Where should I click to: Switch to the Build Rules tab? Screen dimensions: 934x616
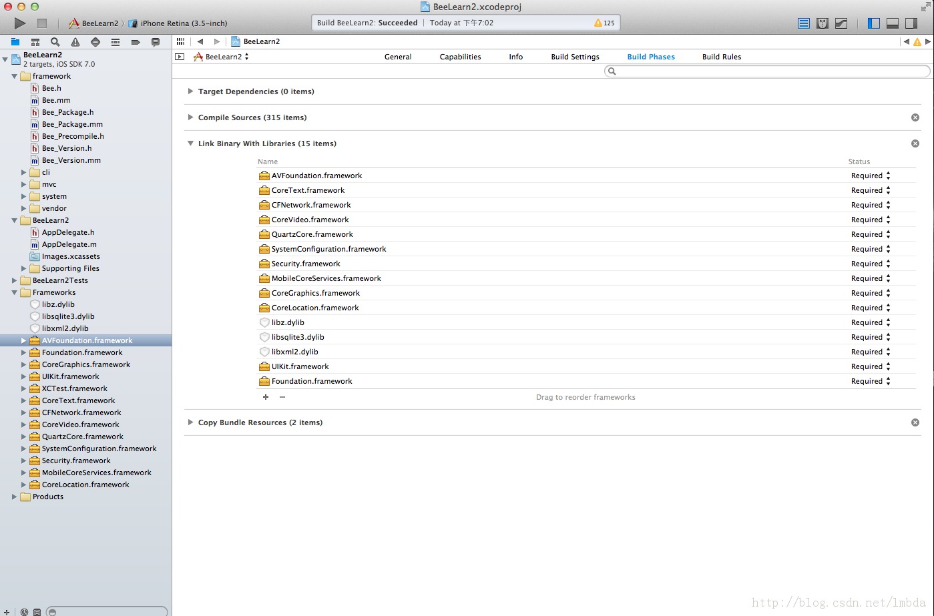722,57
